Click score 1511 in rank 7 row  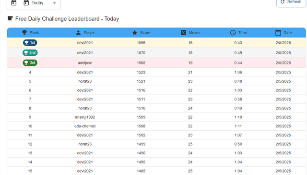141,99
